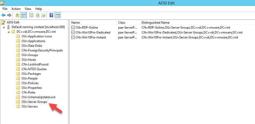
Task: Select OU=SchemaUpdateLock in the tree
Action: click(39, 97)
